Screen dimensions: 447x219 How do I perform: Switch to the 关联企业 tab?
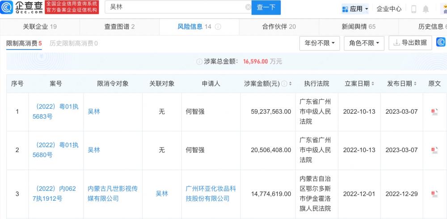[40, 27]
